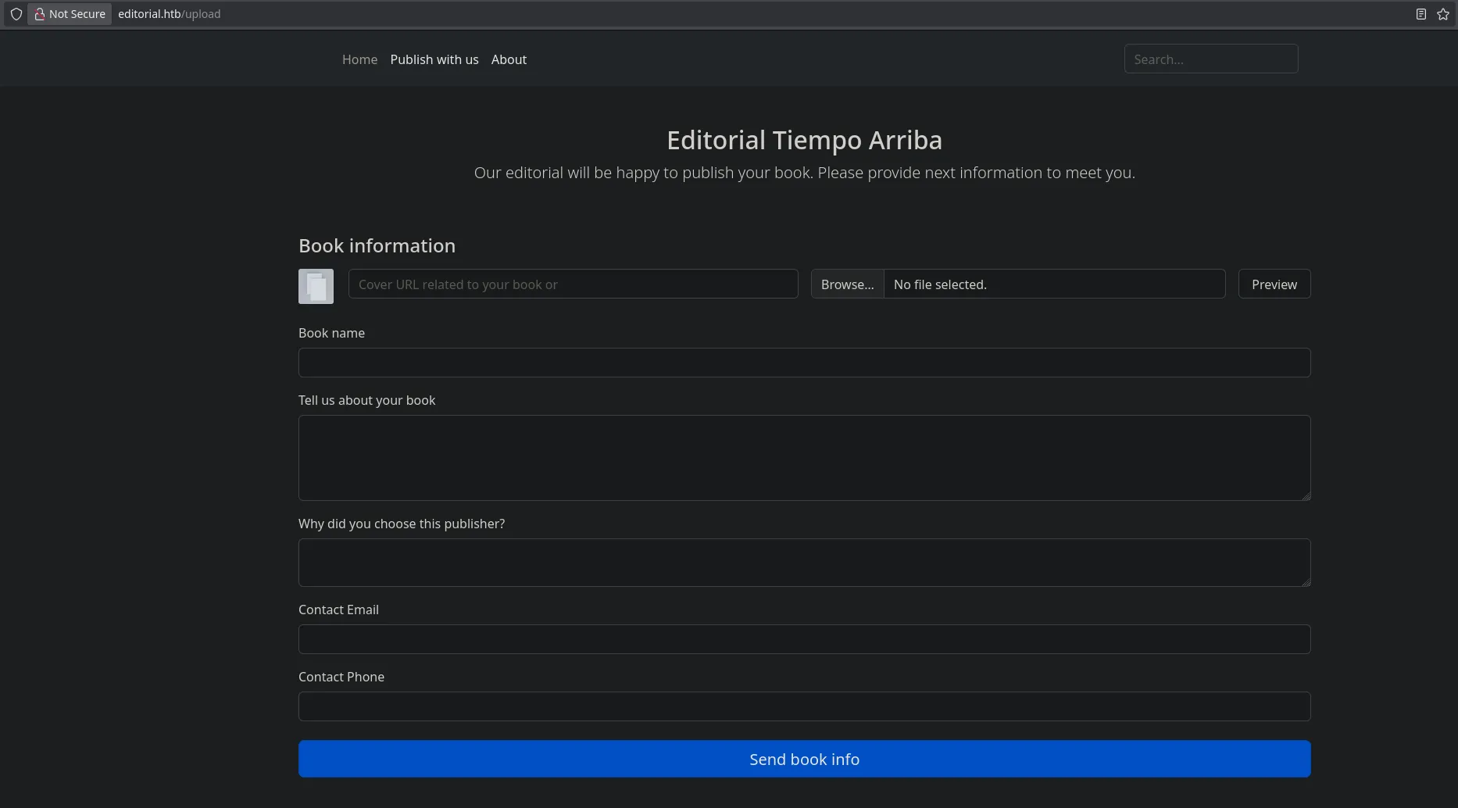Click the book cover placeholder image
The image size is (1458, 808).
coord(316,286)
